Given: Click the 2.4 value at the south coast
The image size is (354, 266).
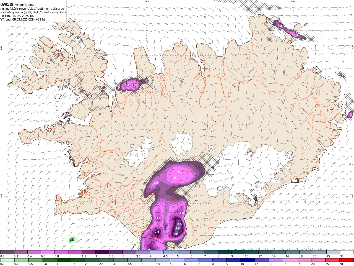Looking at the screenshot, I should point(150,249).
